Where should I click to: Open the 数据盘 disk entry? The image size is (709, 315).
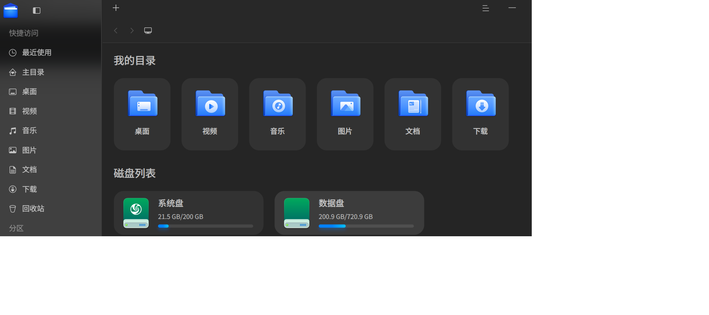pyautogui.click(x=349, y=213)
